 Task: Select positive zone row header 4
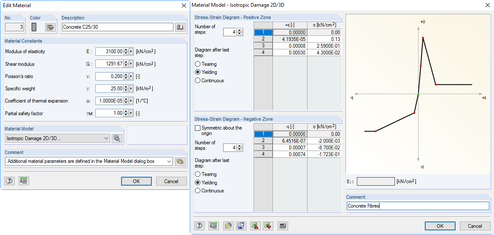tap(263, 53)
